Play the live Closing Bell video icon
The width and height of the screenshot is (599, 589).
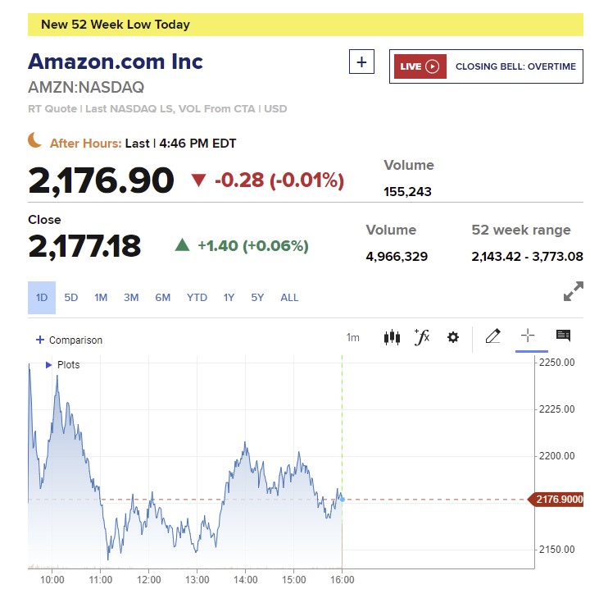point(433,66)
